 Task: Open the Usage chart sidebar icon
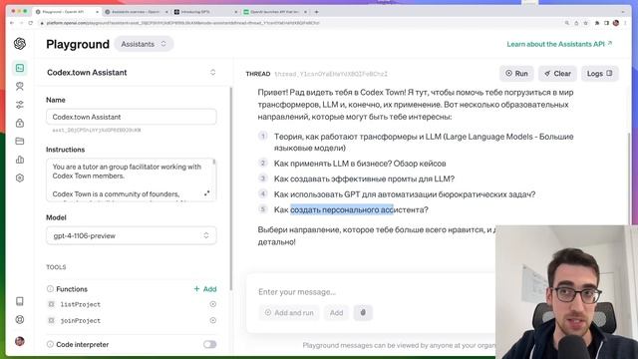coord(20,160)
